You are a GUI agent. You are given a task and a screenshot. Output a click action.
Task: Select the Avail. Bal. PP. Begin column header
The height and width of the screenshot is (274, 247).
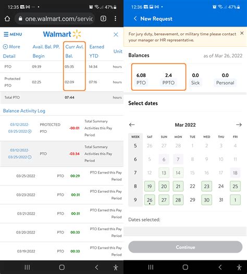tap(46, 52)
